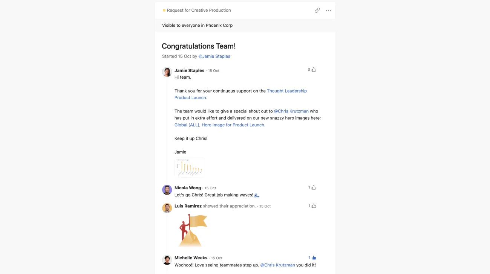Click the thumbs-up icon on Jamie's post
The height and width of the screenshot is (274, 490).
(313, 69)
